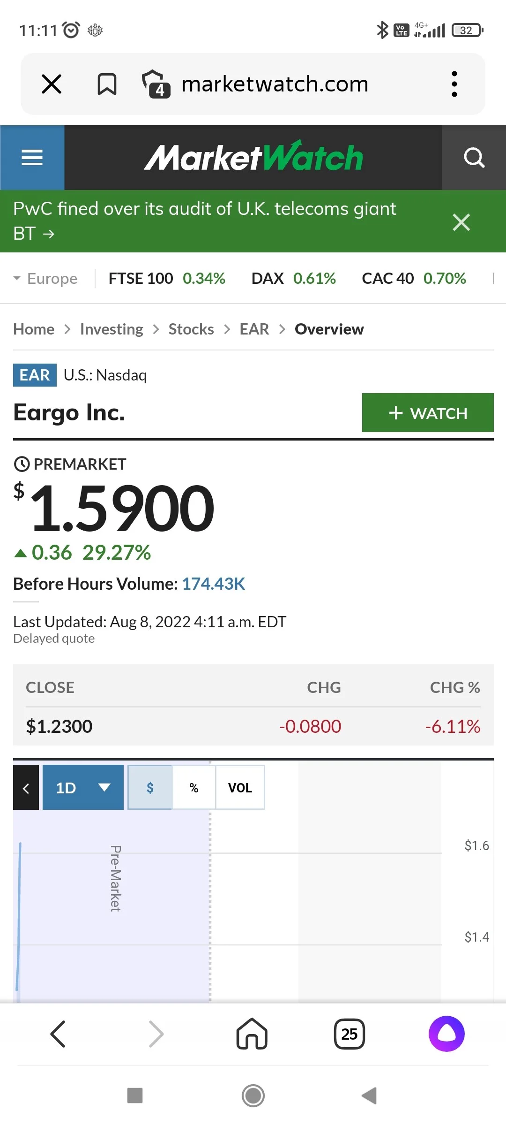The image size is (506, 1126).
Task: Tap the browser home icon
Action: click(x=252, y=1034)
